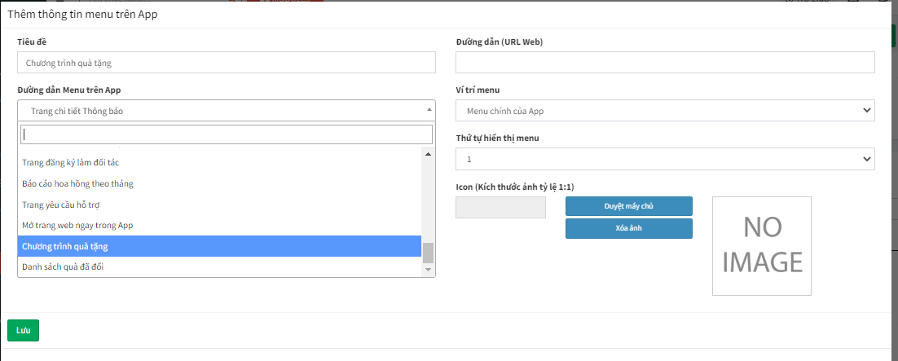Click the list scrollbar up arrow
Viewport: 898px width, 361px height.
pyautogui.click(x=428, y=153)
